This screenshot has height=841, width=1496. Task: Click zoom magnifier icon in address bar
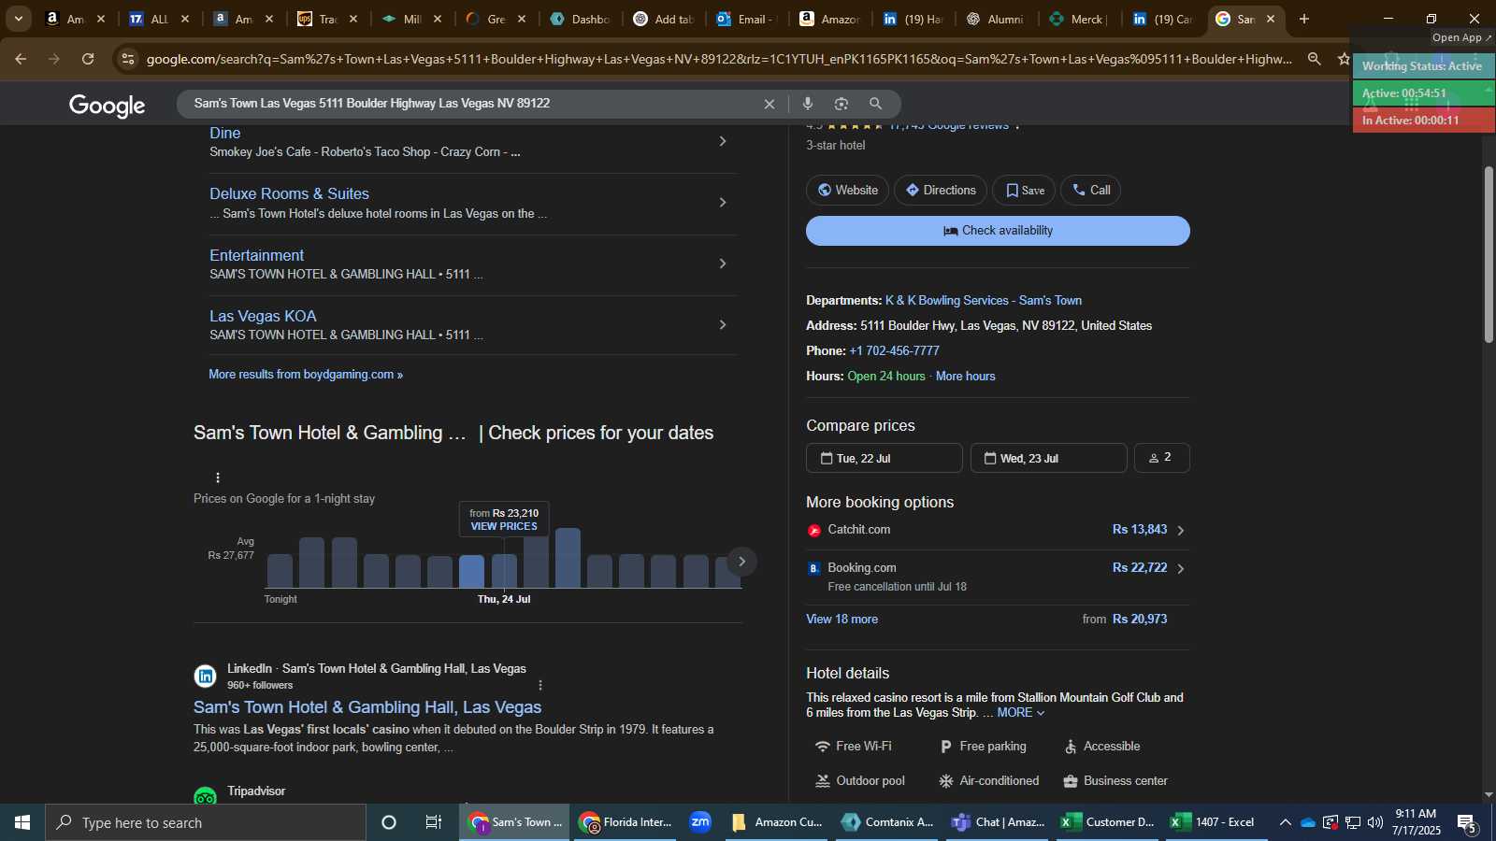(x=1315, y=59)
